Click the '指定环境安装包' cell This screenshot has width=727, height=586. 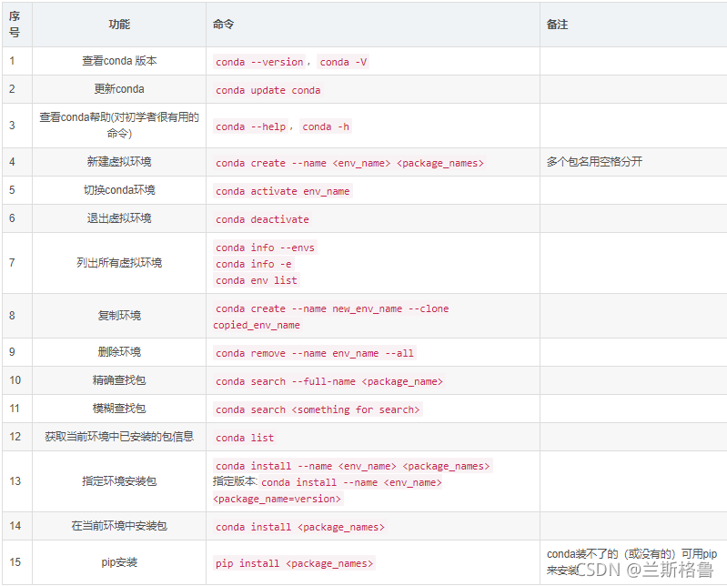click(119, 481)
